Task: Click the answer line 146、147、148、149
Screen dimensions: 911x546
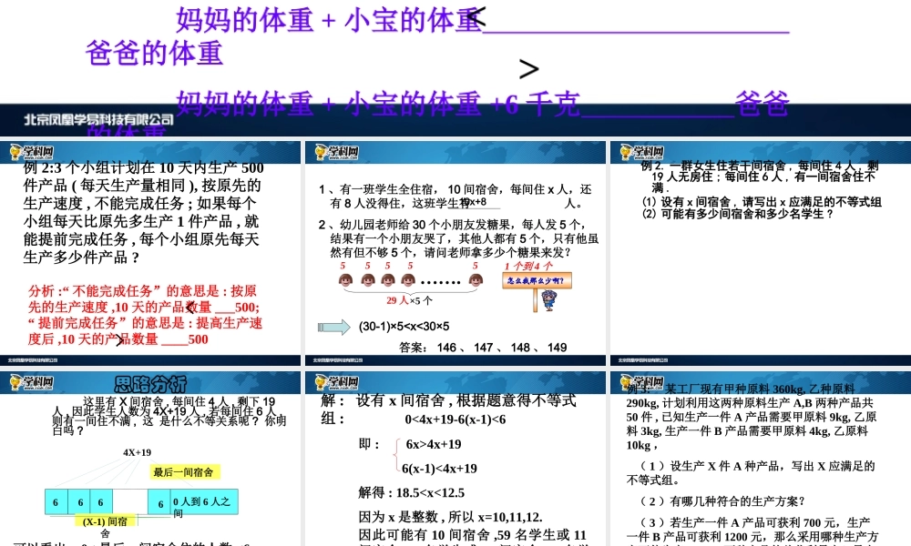Action: (483, 347)
